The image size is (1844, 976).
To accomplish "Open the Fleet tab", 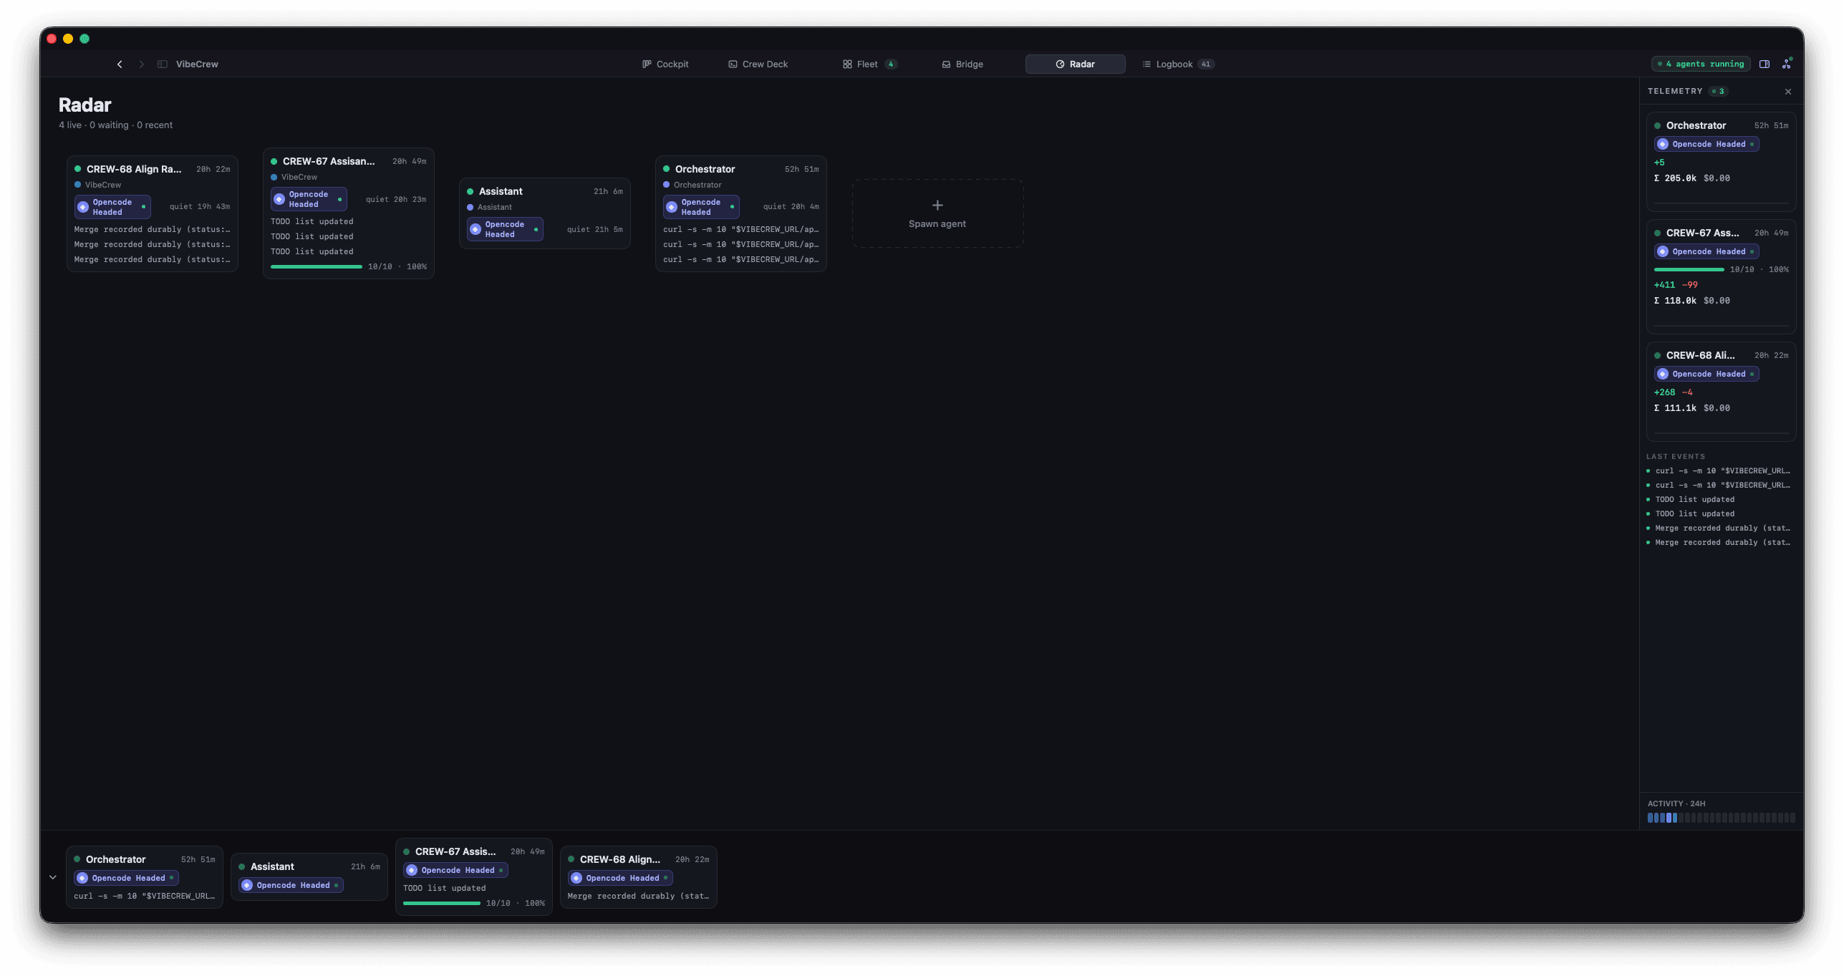I will coord(869,64).
